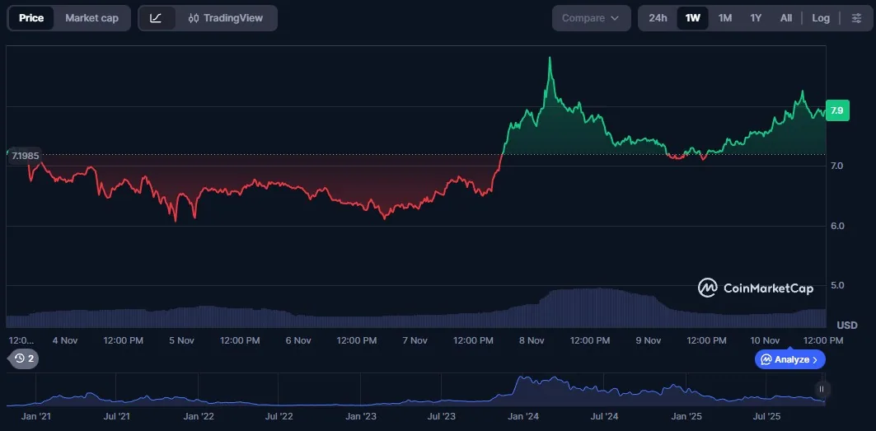
Task: Open the Compare dropdown
Action: (x=591, y=18)
